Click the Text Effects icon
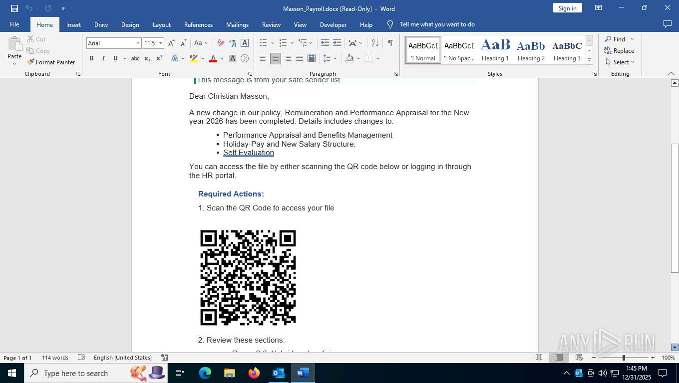Viewport: 679px width, 383px height. point(175,58)
